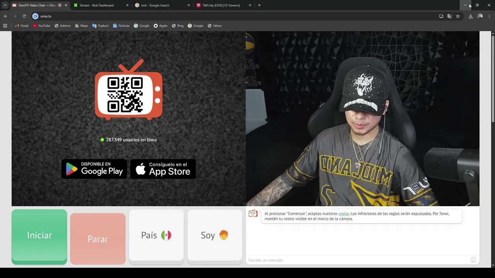Open the Apple bookmark
Viewport: 495px width, 278px height.
pos(160,26)
